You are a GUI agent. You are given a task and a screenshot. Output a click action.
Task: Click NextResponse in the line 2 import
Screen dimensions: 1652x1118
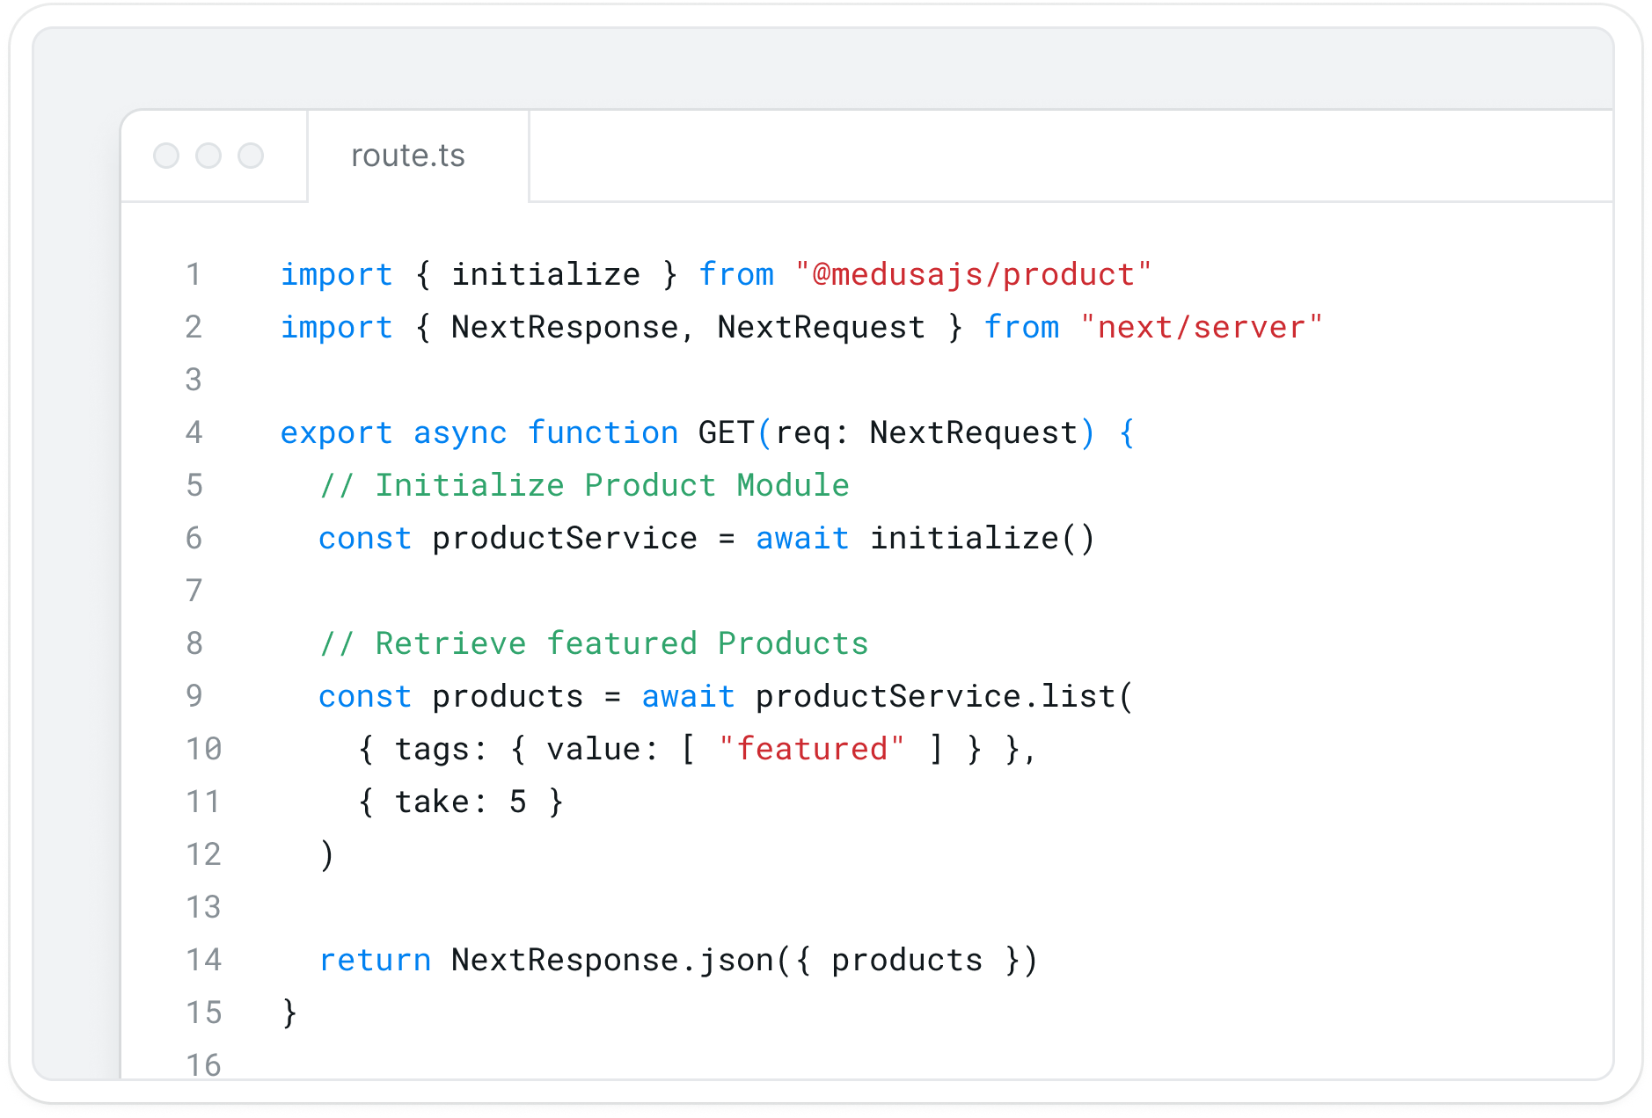565,327
